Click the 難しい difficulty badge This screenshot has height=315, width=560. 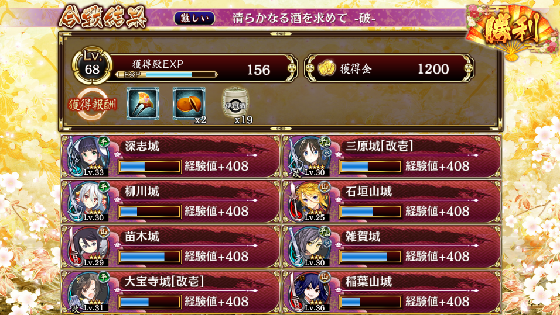pyautogui.click(x=194, y=18)
